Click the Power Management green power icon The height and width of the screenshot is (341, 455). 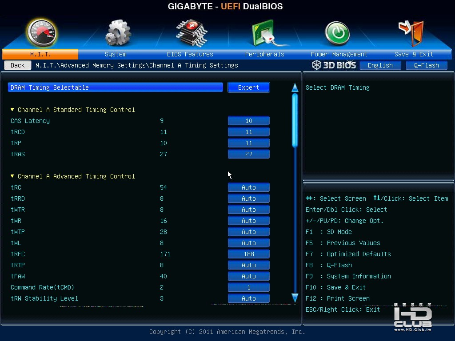click(x=337, y=34)
